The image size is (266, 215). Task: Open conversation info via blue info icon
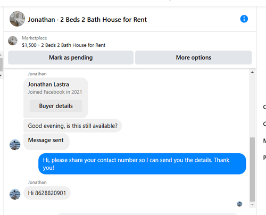[244, 19]
